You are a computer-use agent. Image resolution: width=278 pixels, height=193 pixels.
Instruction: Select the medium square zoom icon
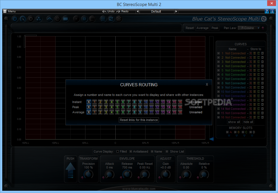[x=84, y=19]
